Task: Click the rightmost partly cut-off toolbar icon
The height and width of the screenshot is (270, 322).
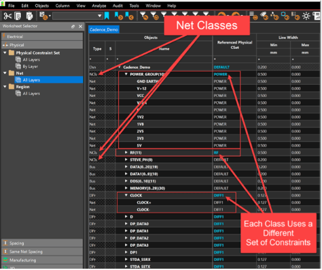Action: 317,16
